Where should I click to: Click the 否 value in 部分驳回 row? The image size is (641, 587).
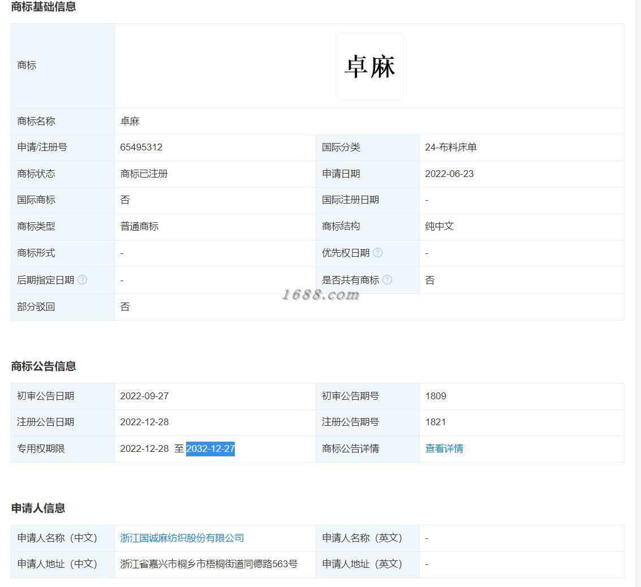(x=125, y=307)
